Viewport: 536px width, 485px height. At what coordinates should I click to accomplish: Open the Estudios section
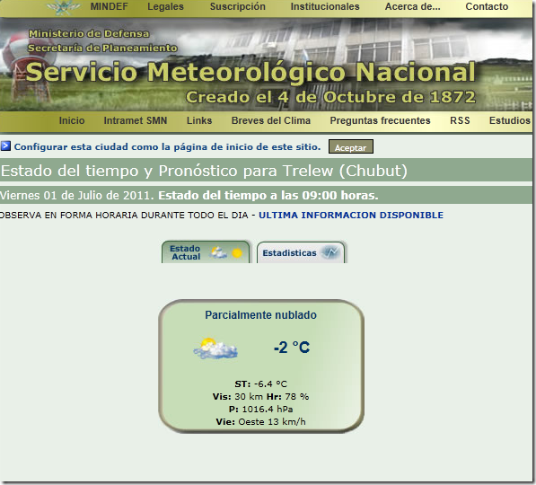tap(510, 120)
